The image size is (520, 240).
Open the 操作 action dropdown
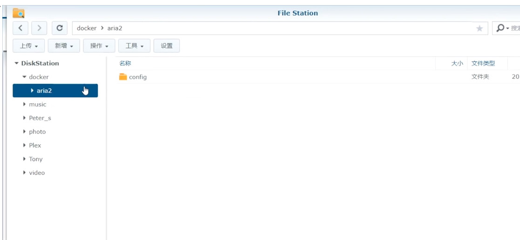99,46
